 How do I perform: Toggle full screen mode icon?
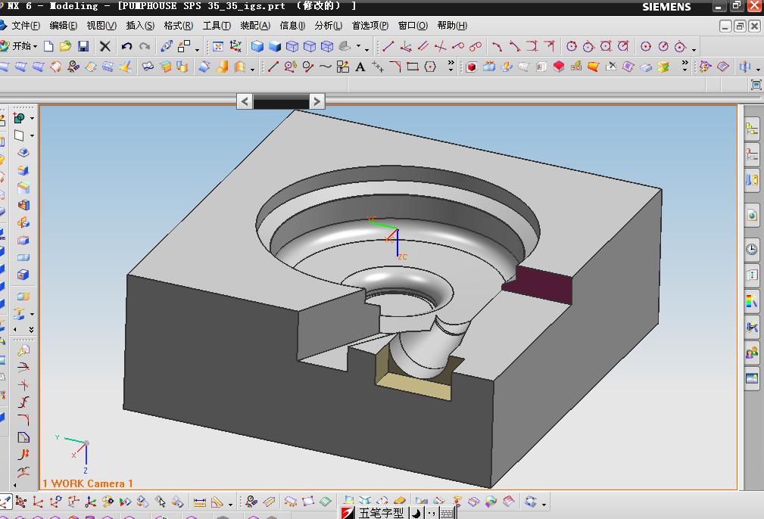tap(756, 85)
